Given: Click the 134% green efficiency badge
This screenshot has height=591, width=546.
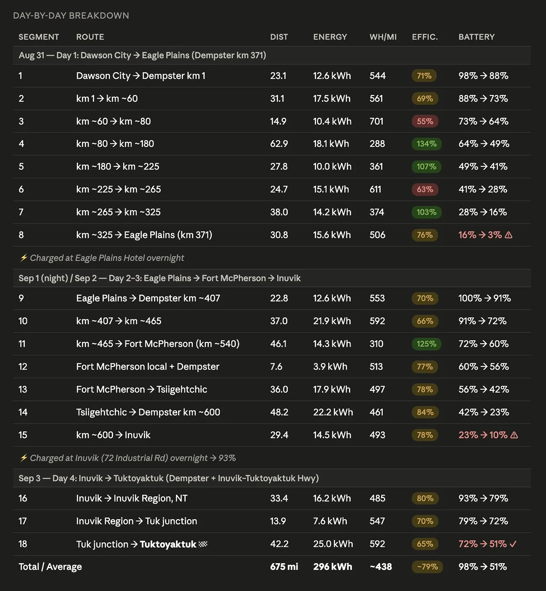Looking at the screenshot, I should point(426,144).
